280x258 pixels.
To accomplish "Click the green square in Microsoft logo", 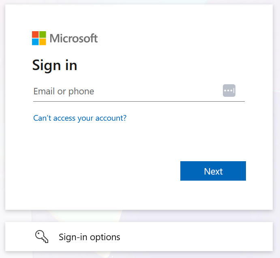I will tap(43, 34).
